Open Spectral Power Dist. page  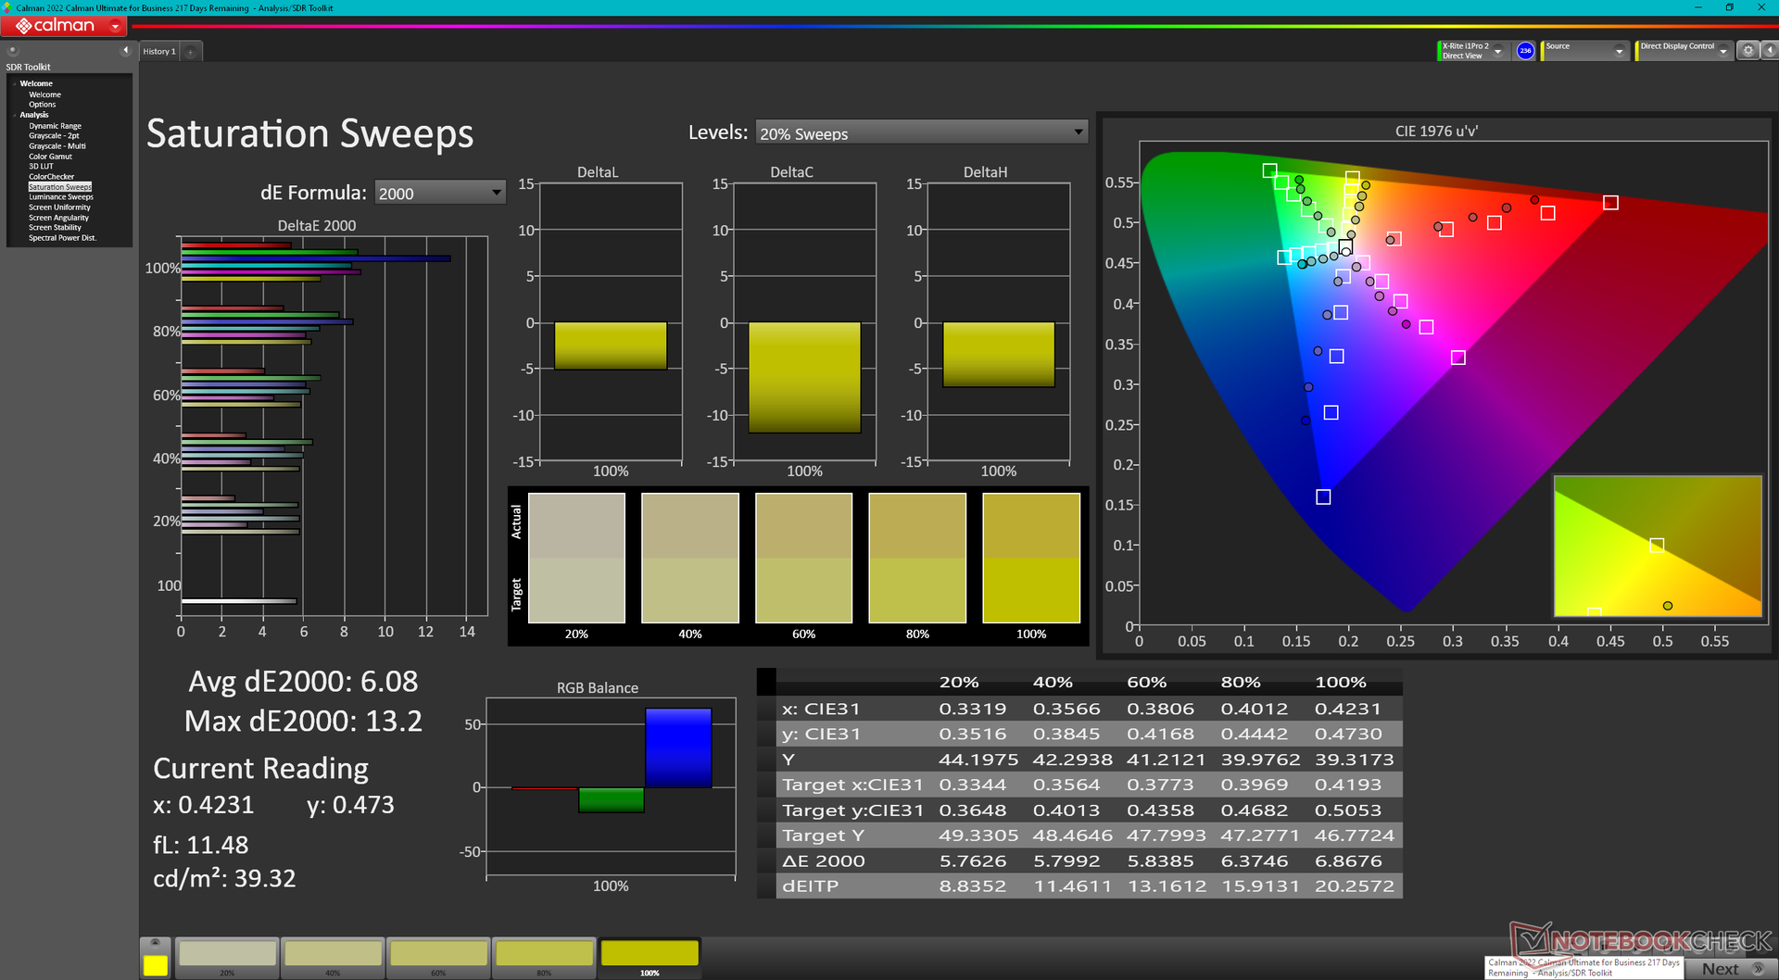click(62, 238)
